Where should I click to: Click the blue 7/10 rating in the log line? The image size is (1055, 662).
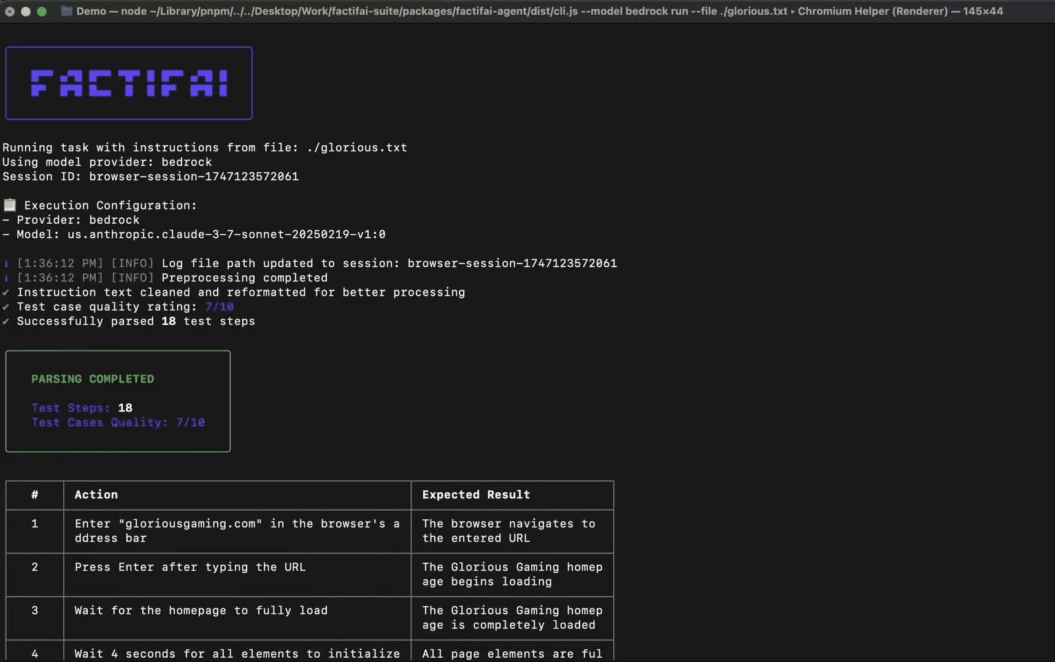point(220,307)
